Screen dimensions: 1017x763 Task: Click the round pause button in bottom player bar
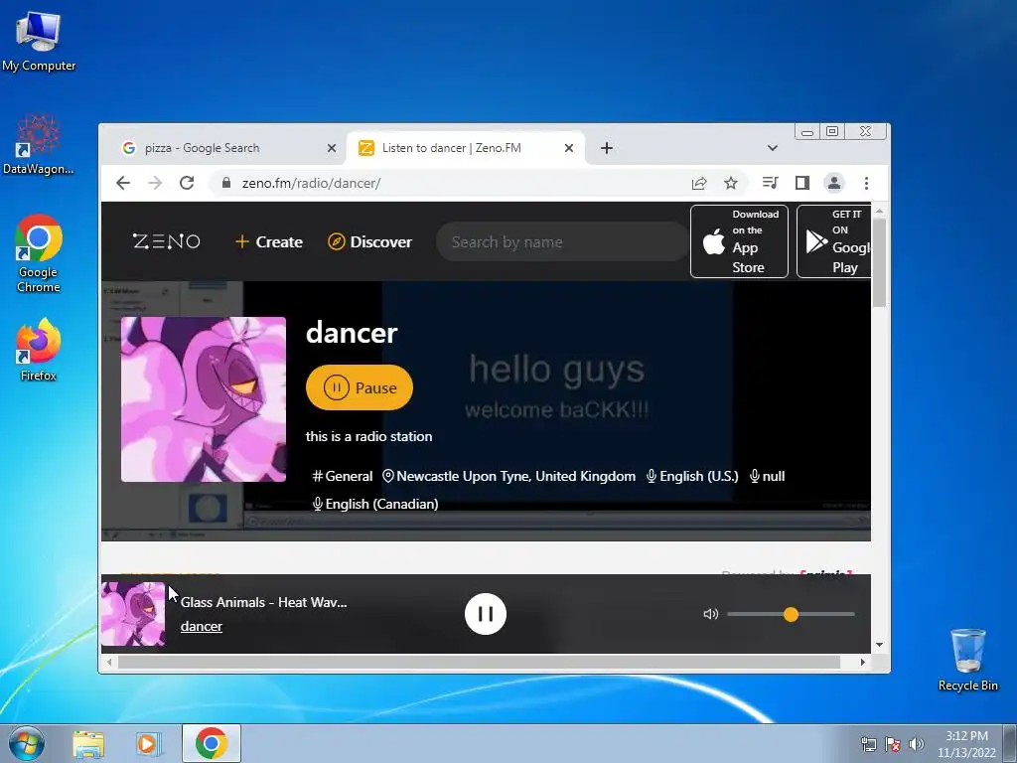point(485,614)
